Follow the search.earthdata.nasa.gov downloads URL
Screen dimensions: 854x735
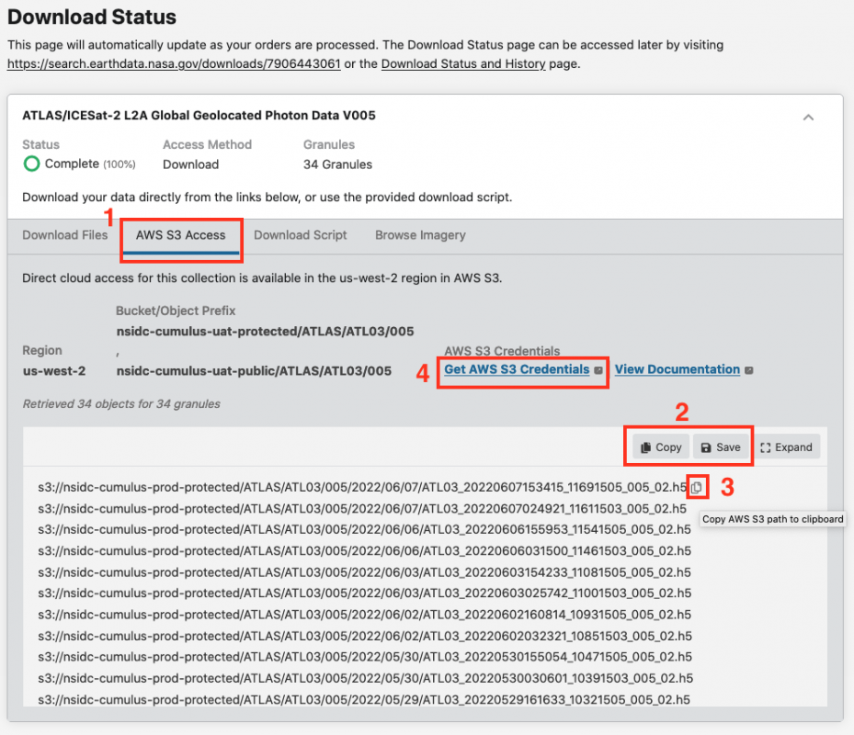170,63
